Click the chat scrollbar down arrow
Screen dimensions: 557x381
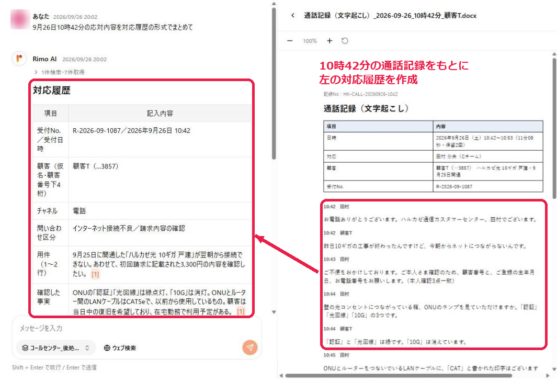point(274,312)
